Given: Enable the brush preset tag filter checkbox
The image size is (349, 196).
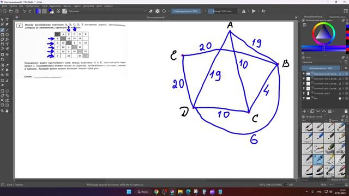Looking at the screenshot, I should point(330,179).
